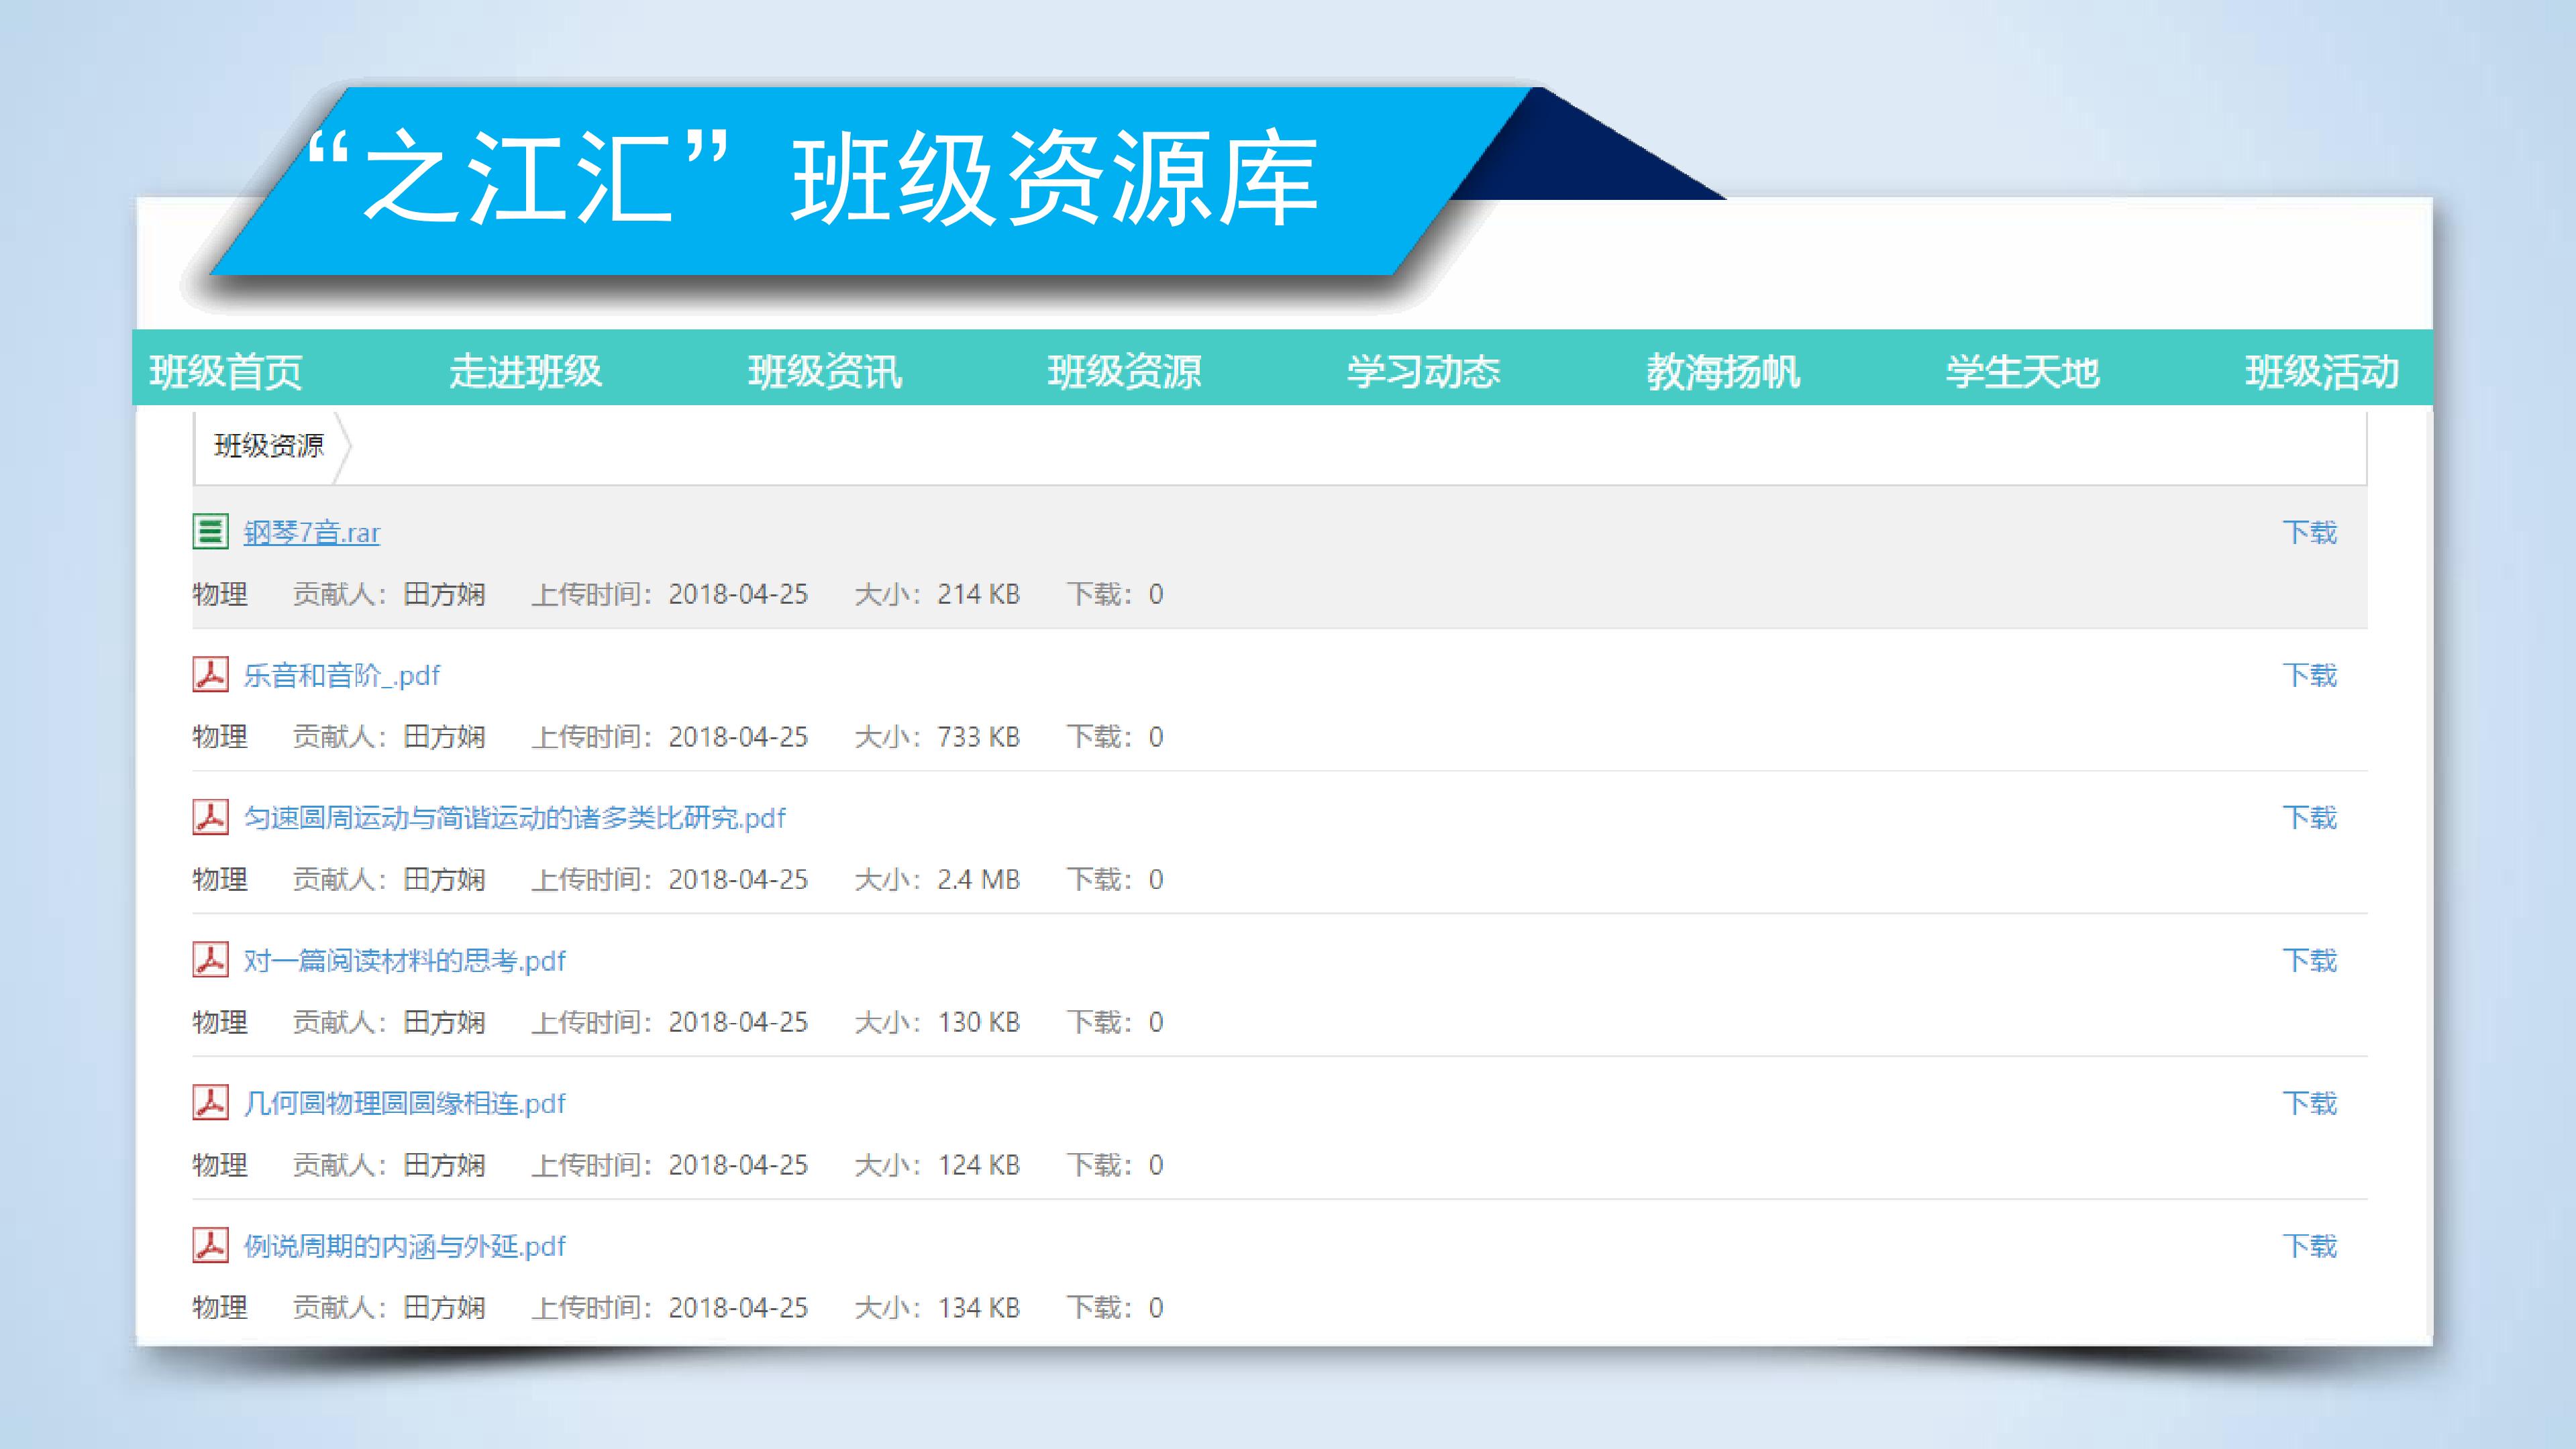Image resolution: width=2576 pixels, height=1449 pixels.
Task: Click 下载 for 匀速圆周运动与简谐运动 pdf
Action: [2310, 817]
